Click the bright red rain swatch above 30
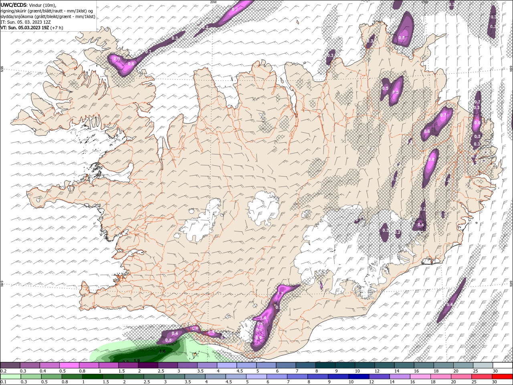The width and height of the screenshot is (513, 385). (502, 377)
